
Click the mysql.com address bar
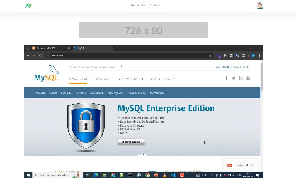tap(129, 56)
